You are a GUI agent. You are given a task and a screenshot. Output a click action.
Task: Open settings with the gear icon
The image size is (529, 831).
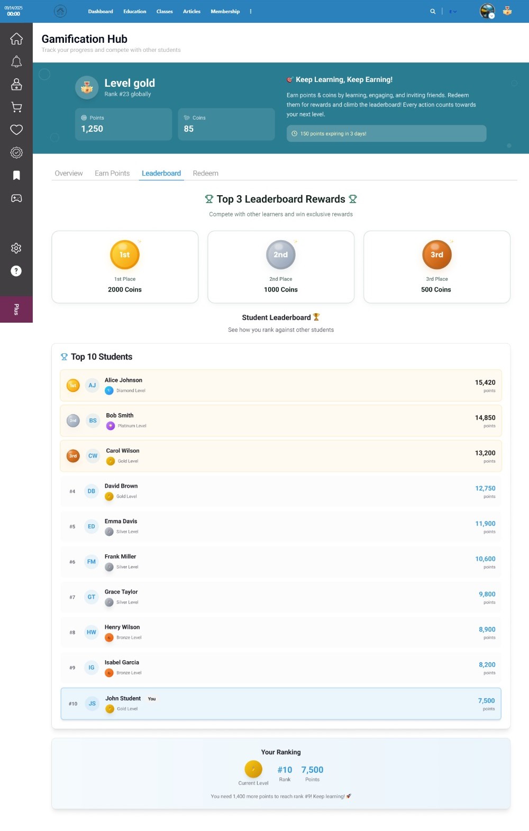point(16,248)
